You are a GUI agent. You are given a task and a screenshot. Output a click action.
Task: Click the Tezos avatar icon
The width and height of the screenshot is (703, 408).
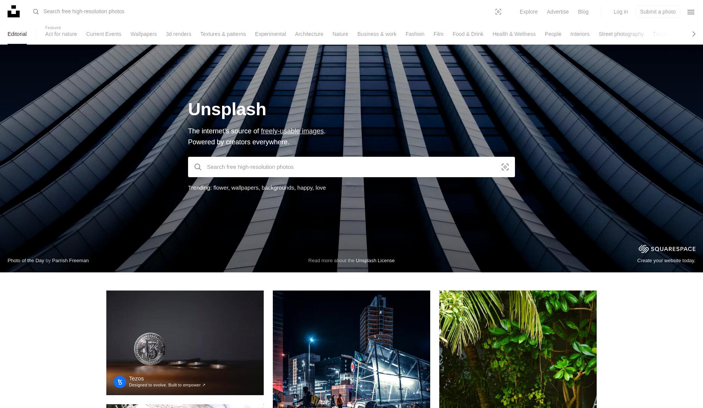pos(120,382)
